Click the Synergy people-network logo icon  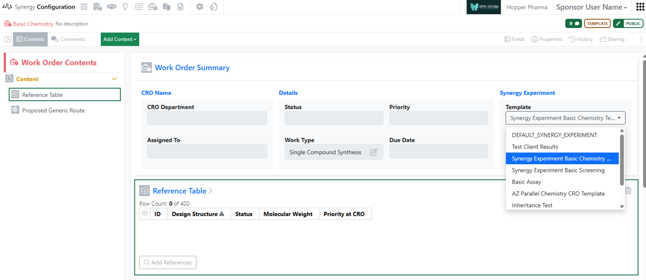7,7
